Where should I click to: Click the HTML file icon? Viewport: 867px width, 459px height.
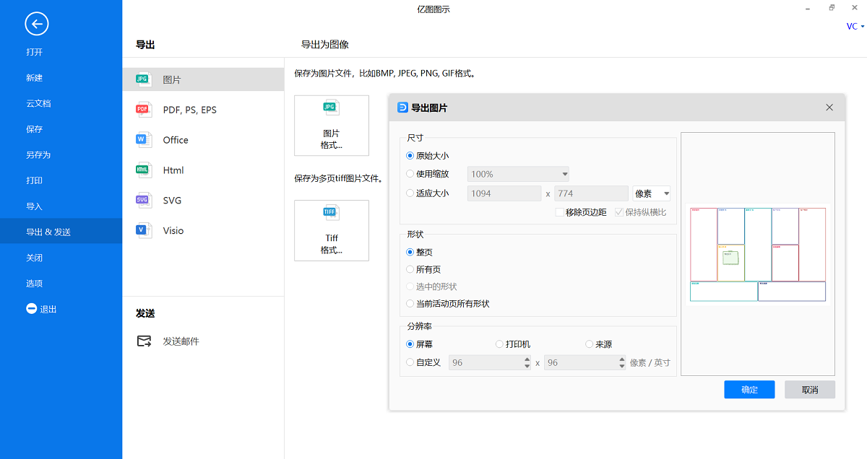point(143,170)
